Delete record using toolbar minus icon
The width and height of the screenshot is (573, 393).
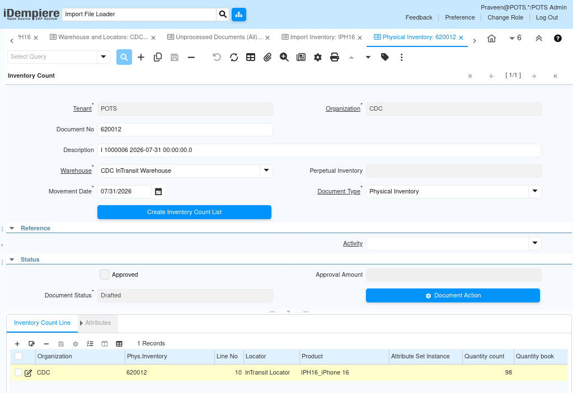(191, 58)
